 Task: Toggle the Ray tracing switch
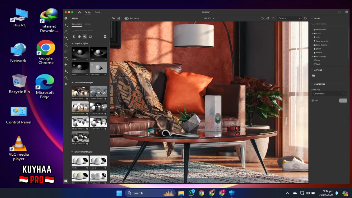pyautogui.click(x=127, y=18)
